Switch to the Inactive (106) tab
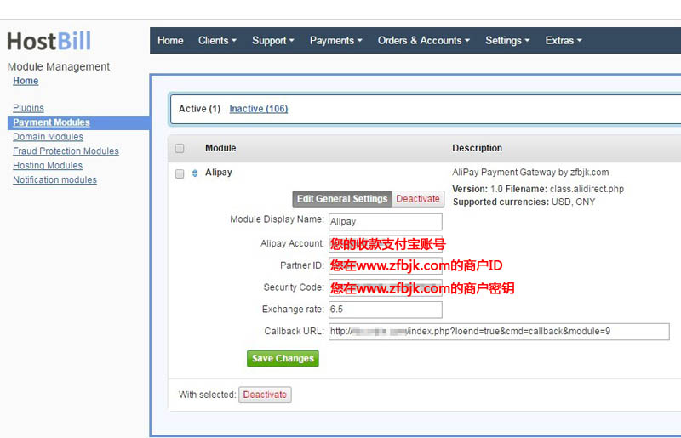Screen dimensions: 681x438 (x=259, y=109)
